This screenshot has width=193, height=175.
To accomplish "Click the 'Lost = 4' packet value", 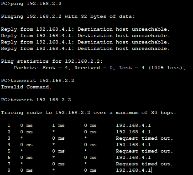I will tap(132, 68).
